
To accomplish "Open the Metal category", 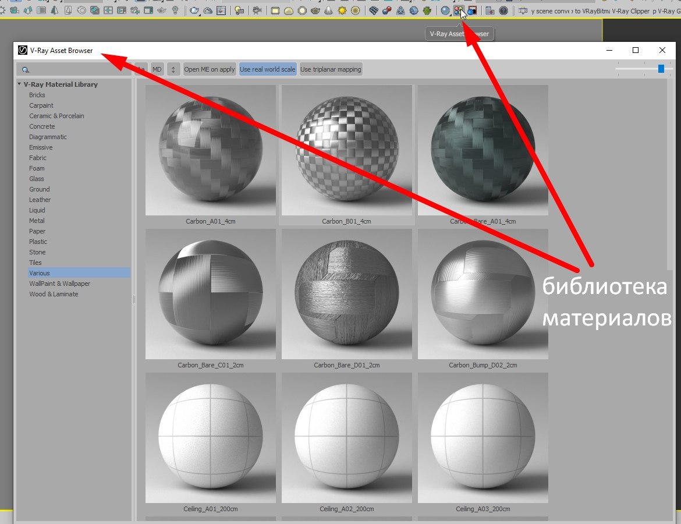I will [37, 221].
